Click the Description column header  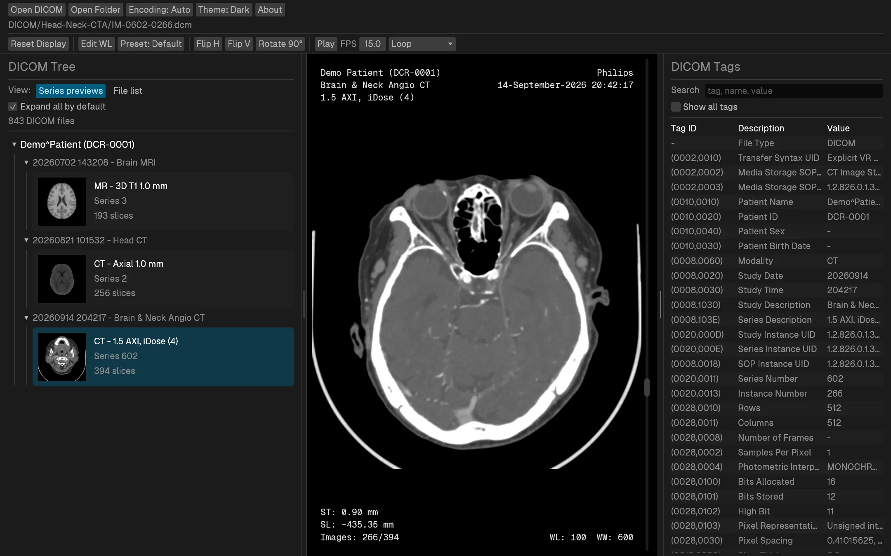tap(761, 128)
